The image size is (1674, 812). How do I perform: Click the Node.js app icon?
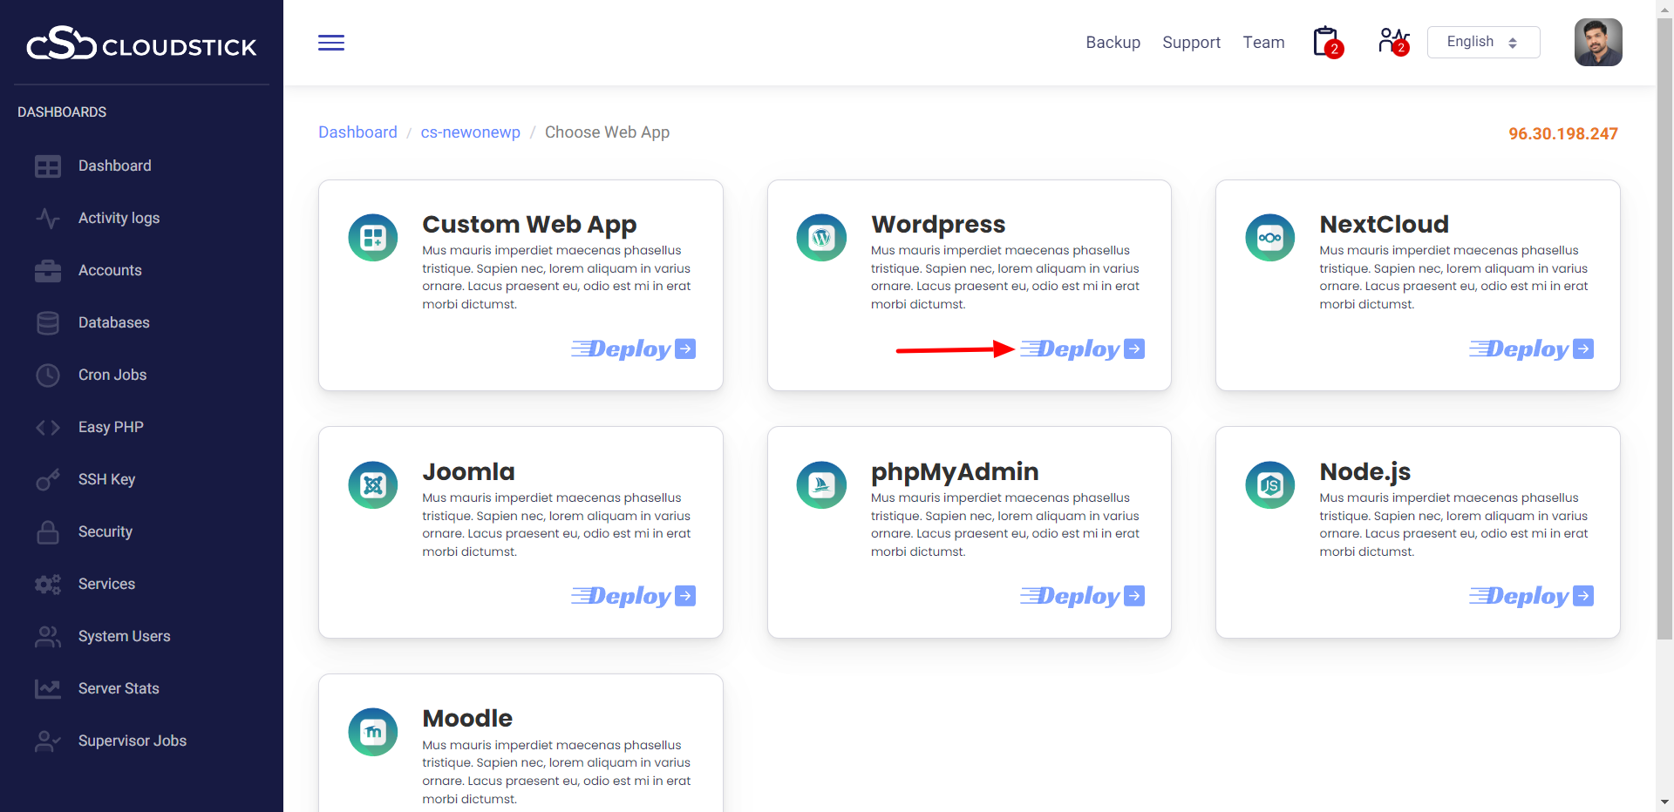point(1269,485)
